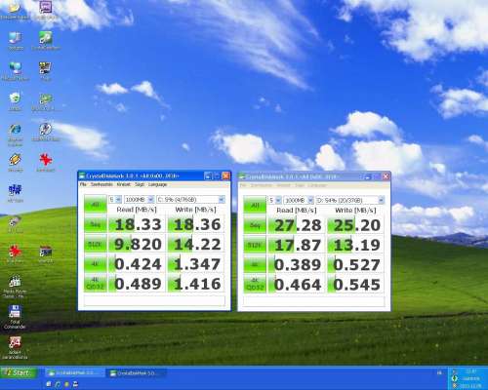Viewport: 488px width, 390px height.
Task: Select Seq read value 27.28
Action: [x=297, y=225]
